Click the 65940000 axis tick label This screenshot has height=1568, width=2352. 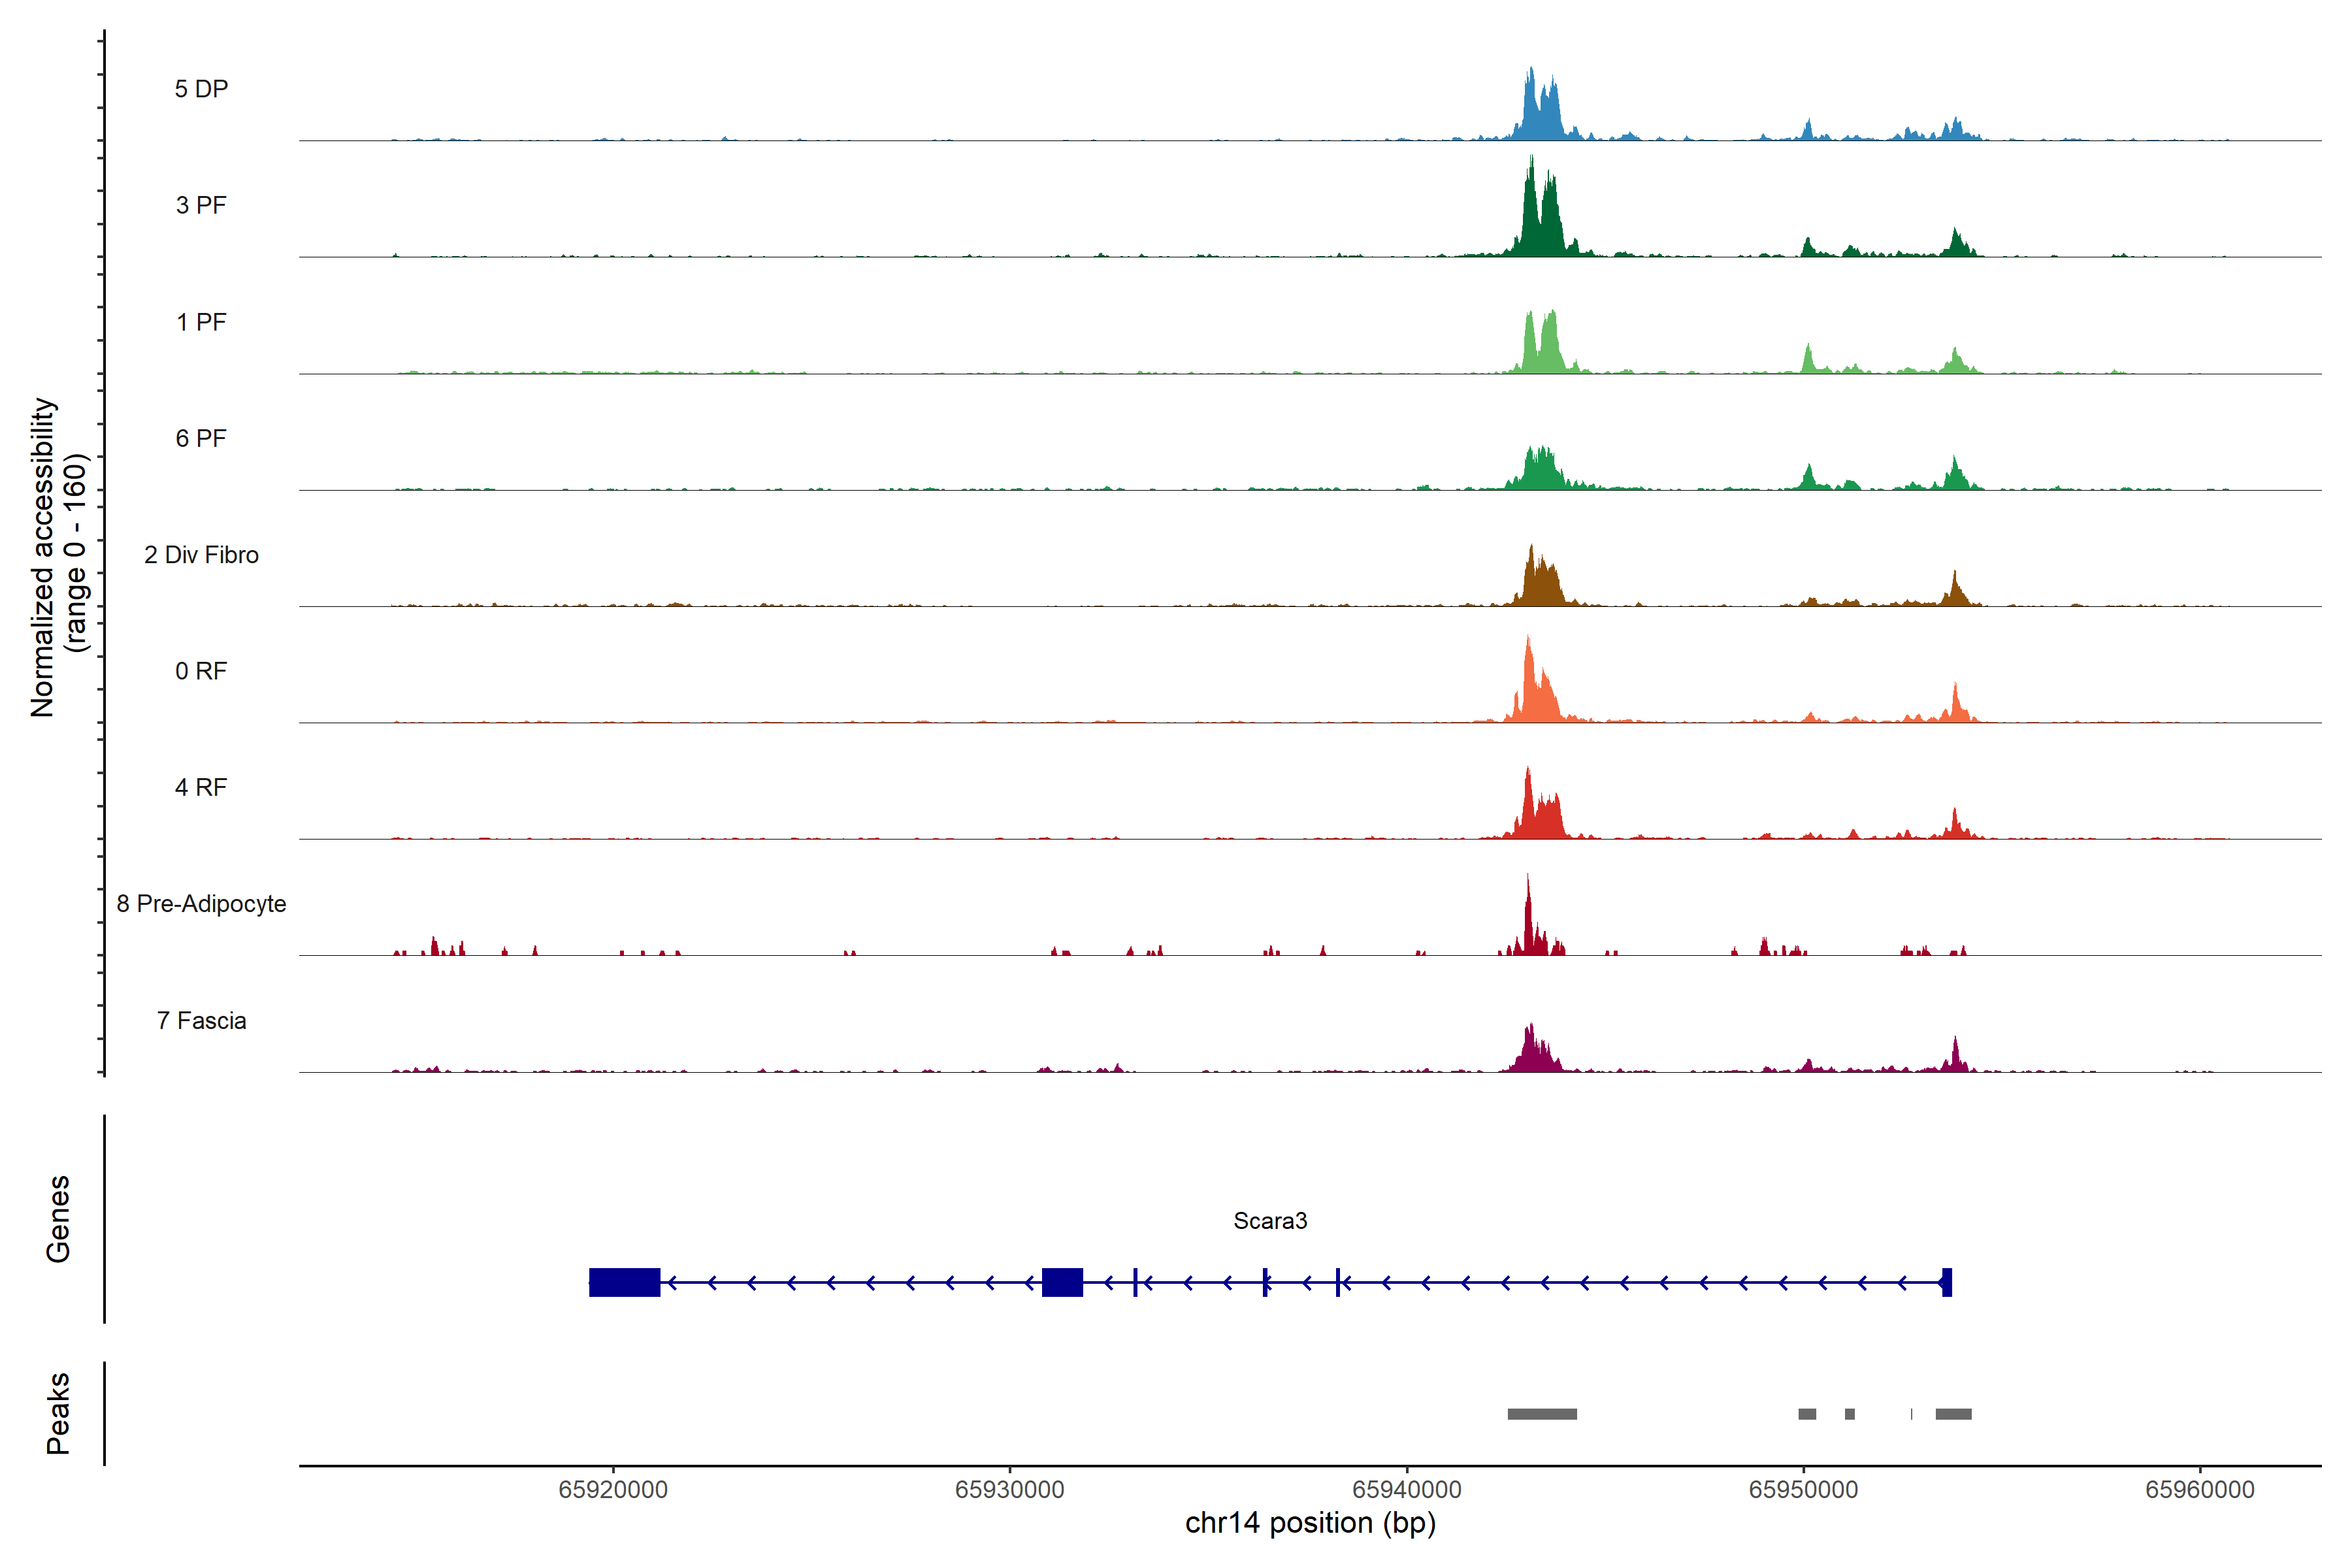point(1407,1490)
